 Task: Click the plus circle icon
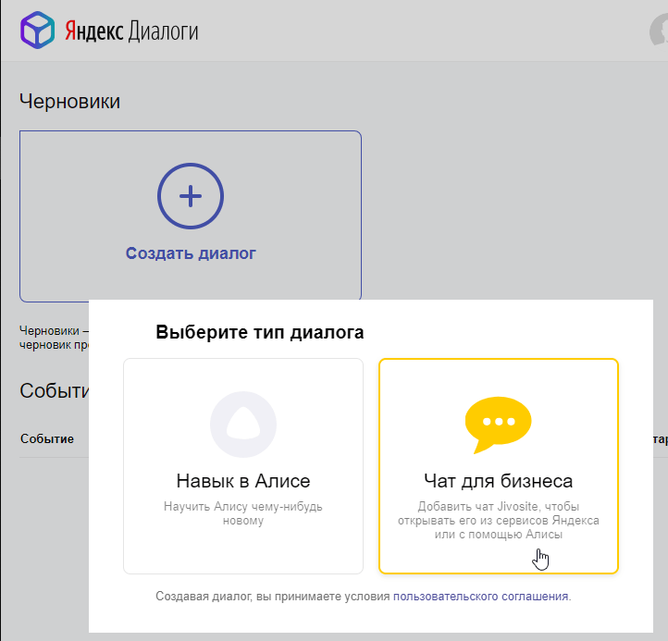(x=191, y=196)
